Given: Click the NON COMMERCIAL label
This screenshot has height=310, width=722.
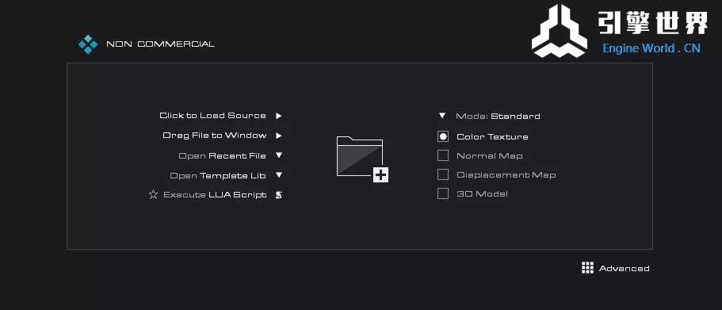Looking at the screenshot, I should coord(160,44).
